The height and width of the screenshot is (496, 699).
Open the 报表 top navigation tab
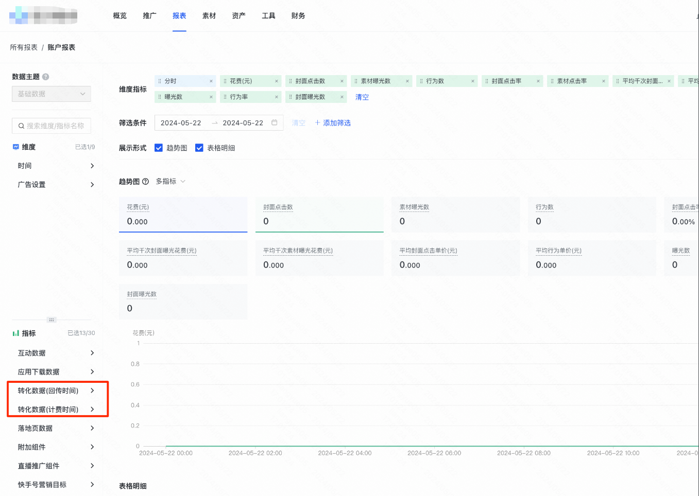(179, 16)
